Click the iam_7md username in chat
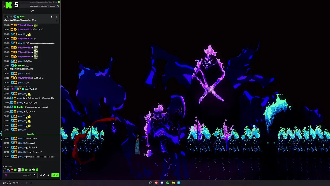 [29, 89]
